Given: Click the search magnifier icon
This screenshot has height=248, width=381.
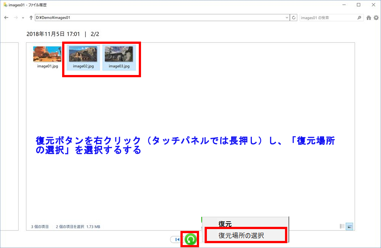Looking at the screenshot, I should pyautogui.click(x=359, y=17).
